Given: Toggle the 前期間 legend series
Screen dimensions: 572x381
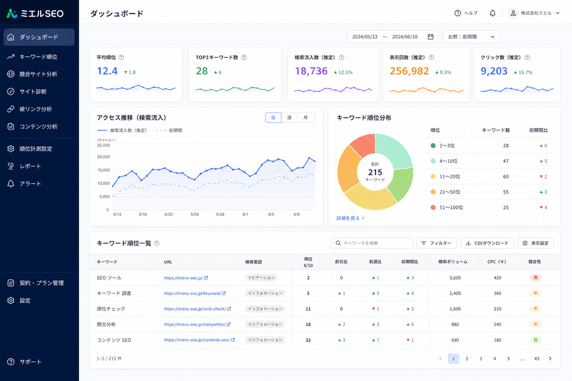Looking at the screenshot, I should point(169,130).
